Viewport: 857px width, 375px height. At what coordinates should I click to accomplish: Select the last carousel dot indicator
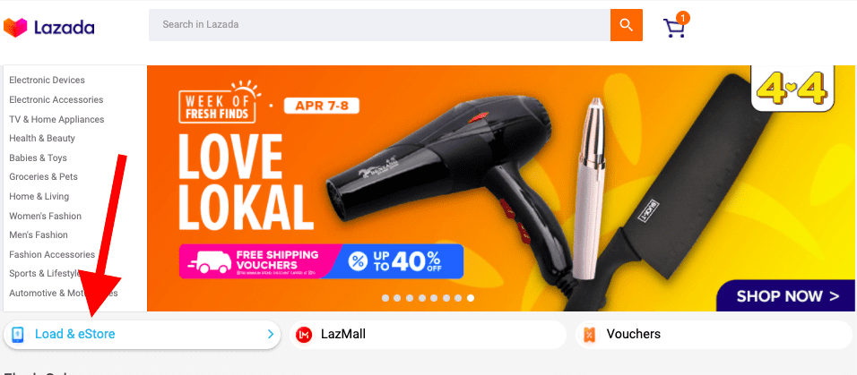(471, 298)
